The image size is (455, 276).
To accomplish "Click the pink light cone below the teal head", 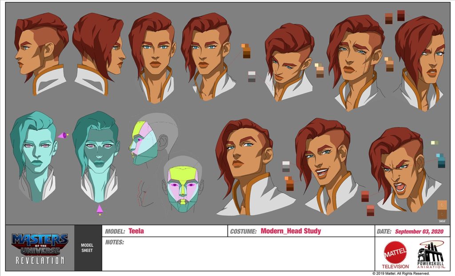I will (100, 209).
